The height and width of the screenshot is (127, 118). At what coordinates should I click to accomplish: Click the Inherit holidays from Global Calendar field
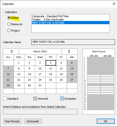(40, 111)
